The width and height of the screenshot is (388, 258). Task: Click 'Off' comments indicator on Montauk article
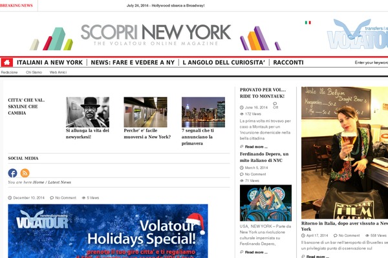coord(275,108)
